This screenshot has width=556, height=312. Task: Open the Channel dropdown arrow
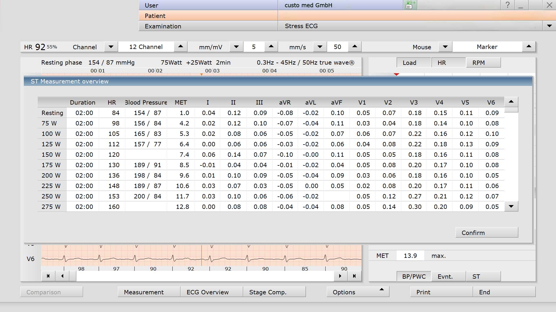pos(111,47)
